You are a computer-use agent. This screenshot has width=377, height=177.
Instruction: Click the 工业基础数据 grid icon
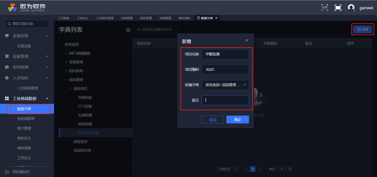coord(7,98)
